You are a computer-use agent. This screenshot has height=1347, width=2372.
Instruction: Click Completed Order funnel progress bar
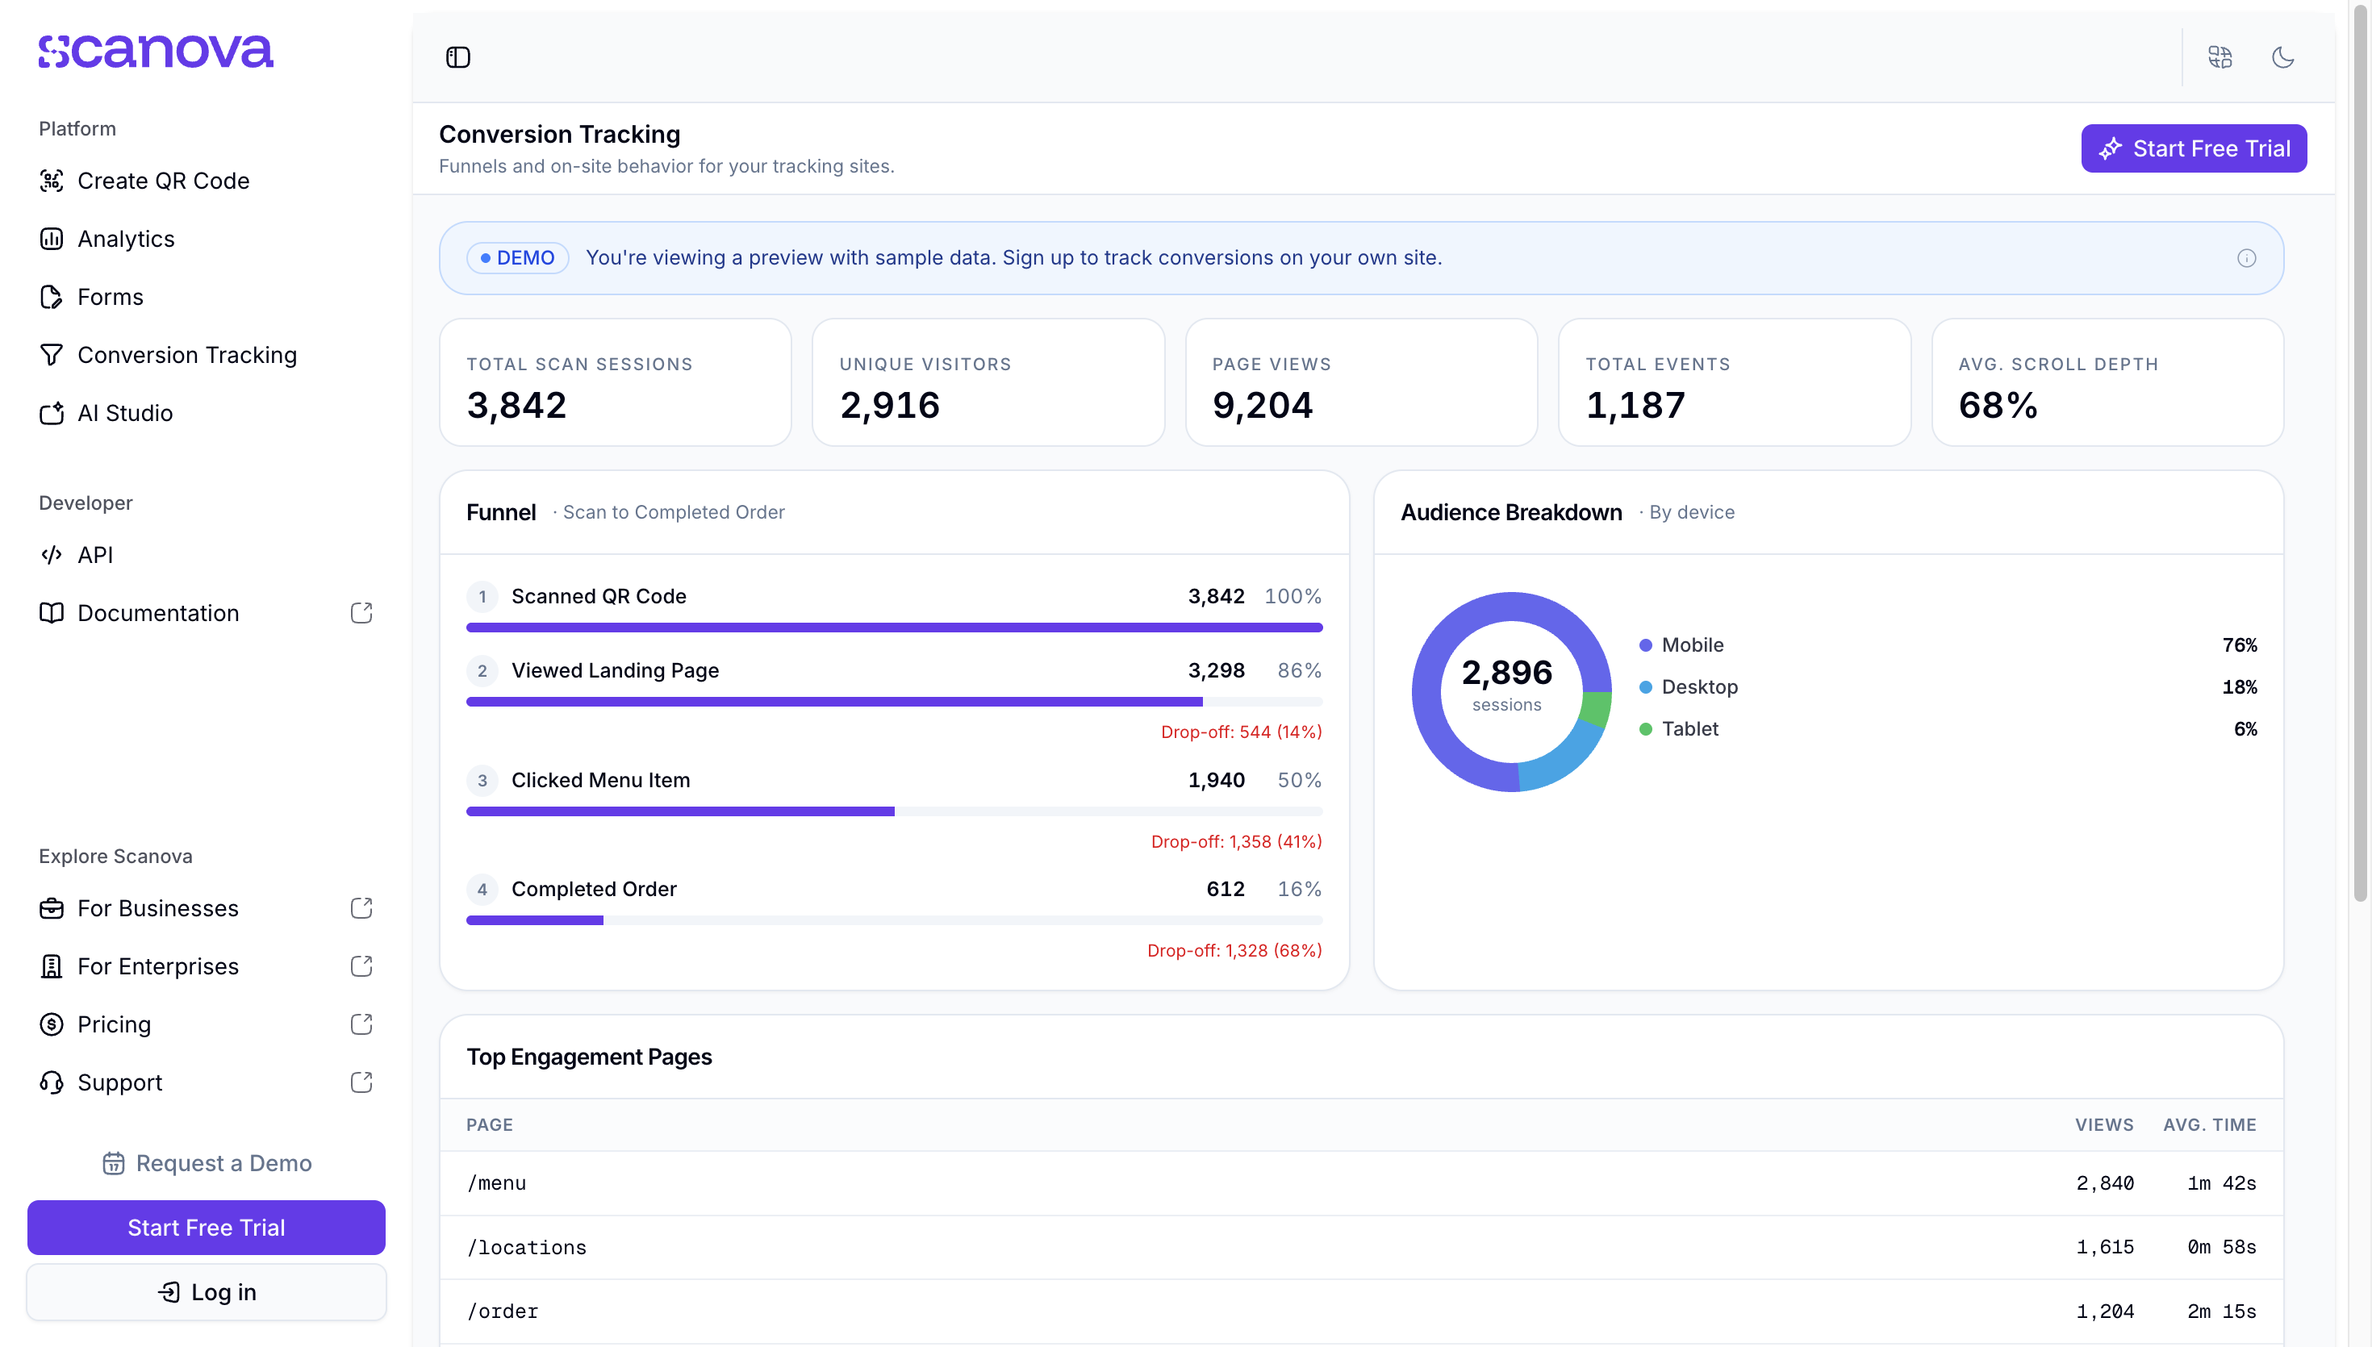click(x=895, y=920)
